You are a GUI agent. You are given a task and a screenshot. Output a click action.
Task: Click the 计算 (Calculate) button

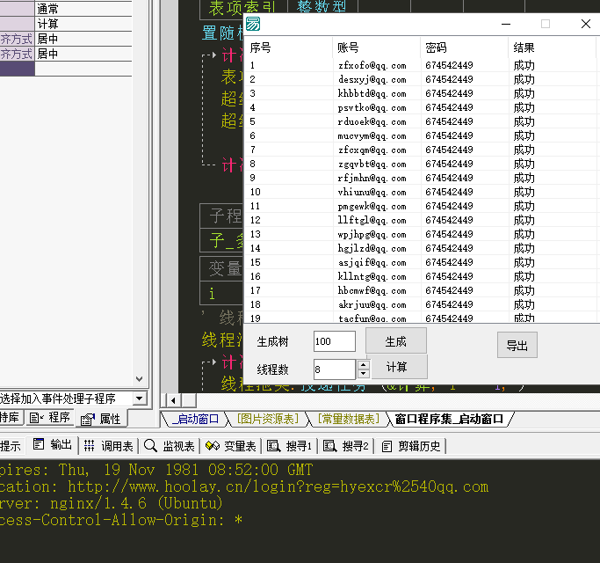click(395, 367)
